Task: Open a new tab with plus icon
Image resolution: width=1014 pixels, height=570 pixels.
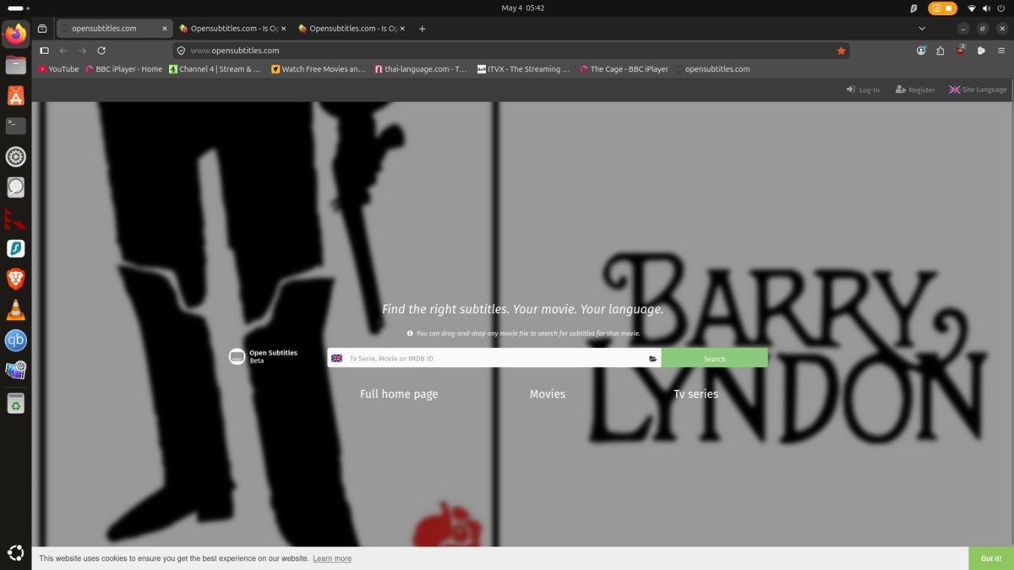Action: (x=422, y=28)
